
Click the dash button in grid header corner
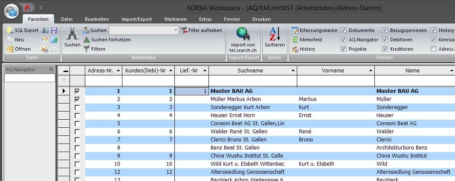click(x=66, y=71)
